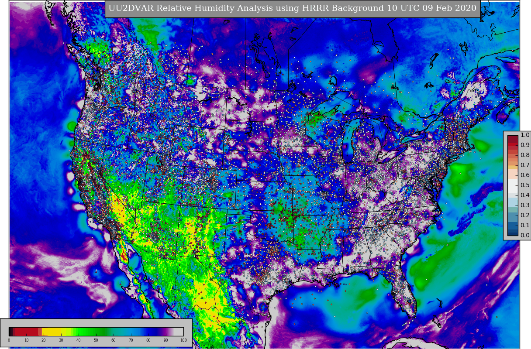
Task: Click the "0.3" label on right colorbar
Action: (x=525, y=205)
